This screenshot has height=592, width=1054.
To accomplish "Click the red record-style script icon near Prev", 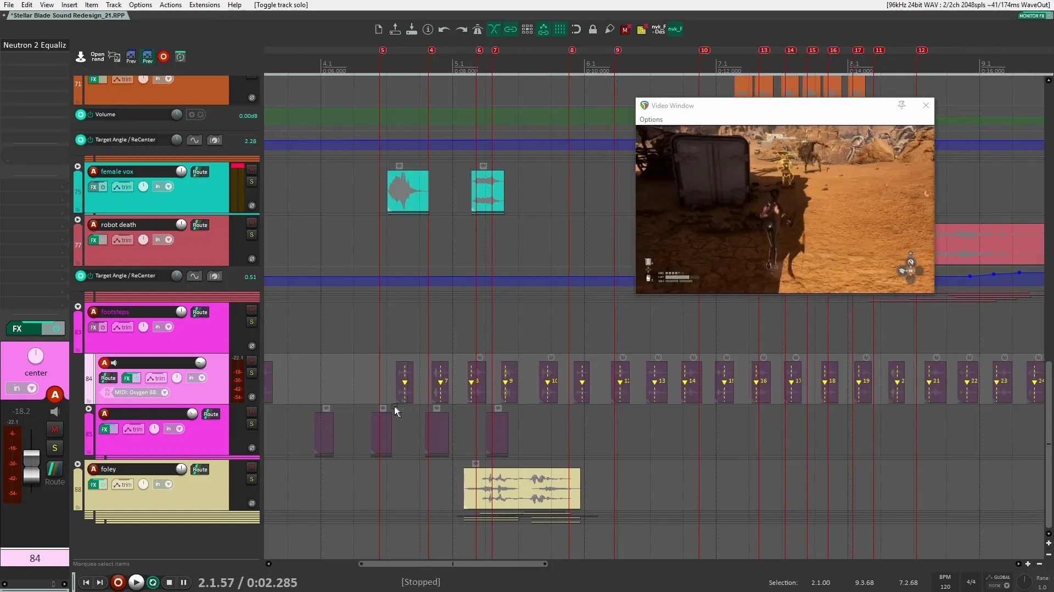I will (x=163, y=56).
